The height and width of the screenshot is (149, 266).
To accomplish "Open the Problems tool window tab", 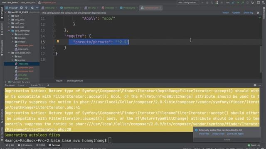I will click(x=25, y=145).
